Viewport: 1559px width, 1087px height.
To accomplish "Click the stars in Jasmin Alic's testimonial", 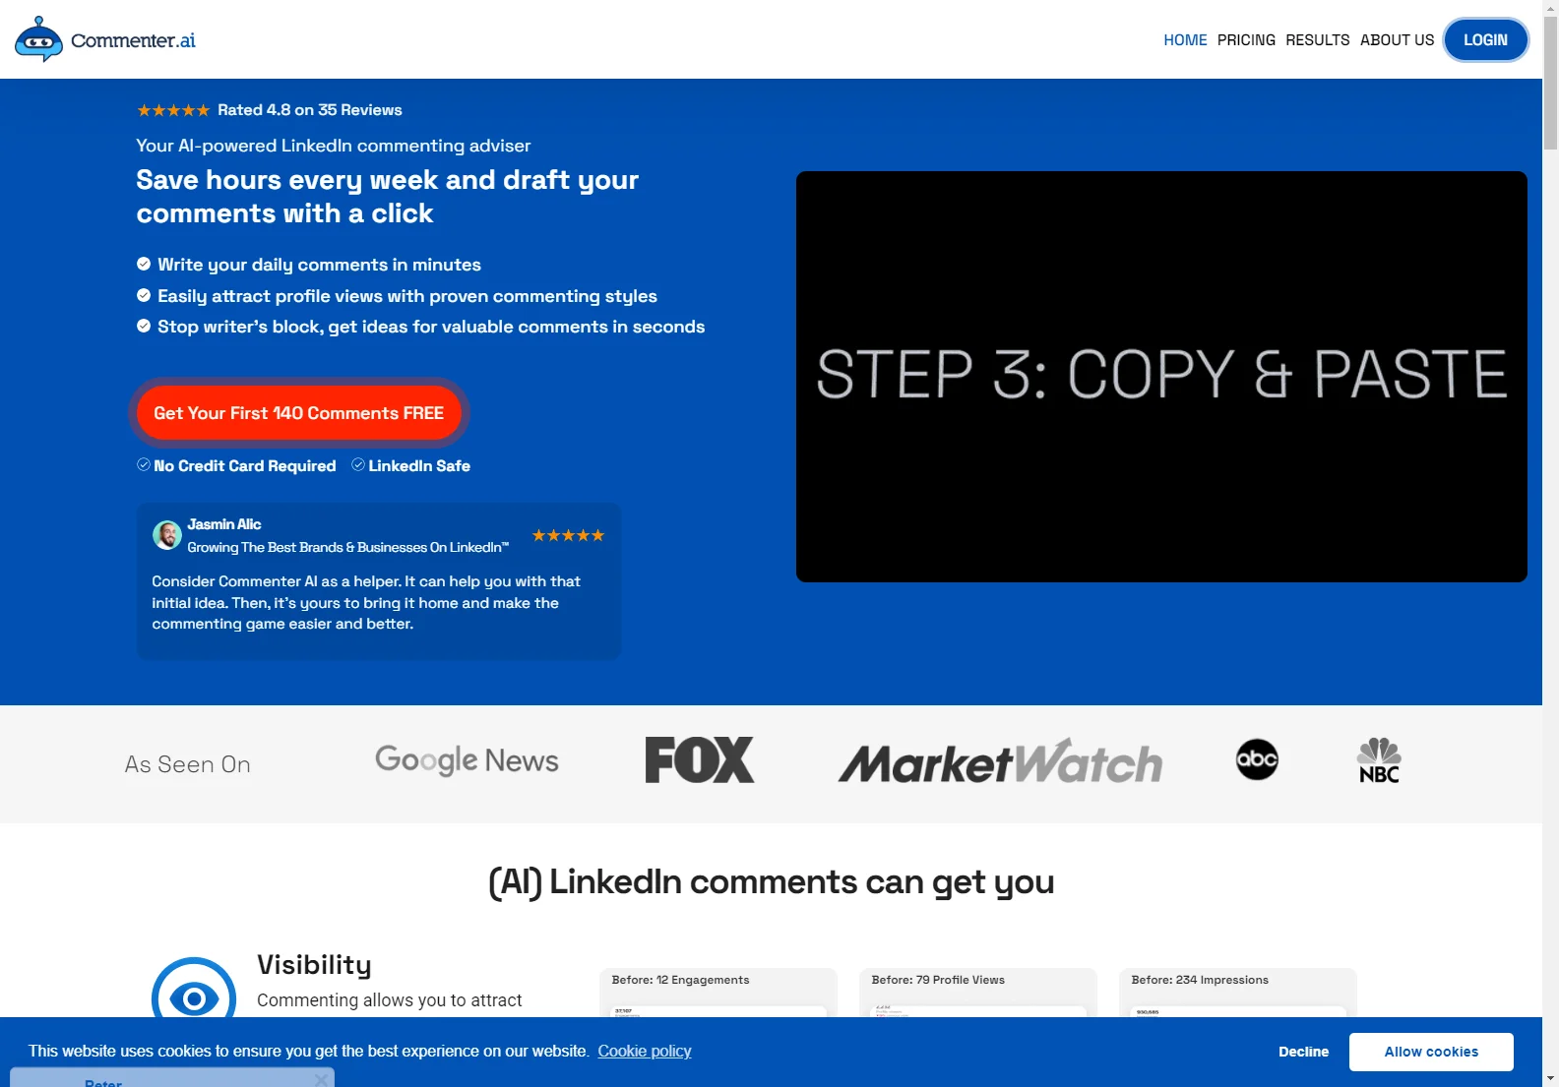I will point(568,535).
